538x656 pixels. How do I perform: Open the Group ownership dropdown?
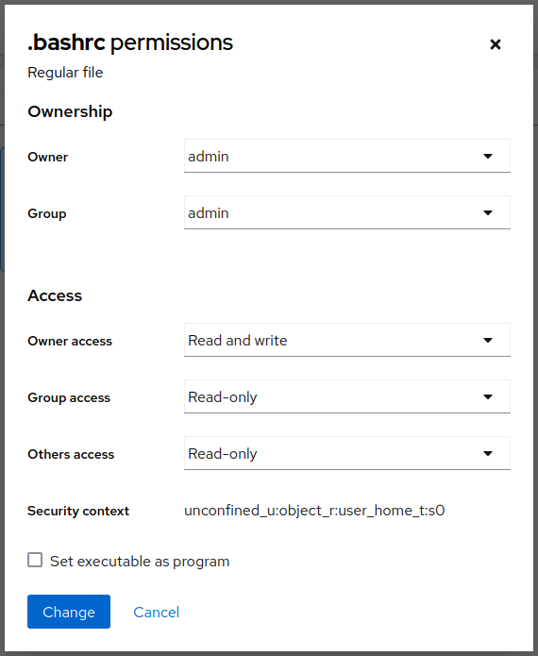coord(346,213)
